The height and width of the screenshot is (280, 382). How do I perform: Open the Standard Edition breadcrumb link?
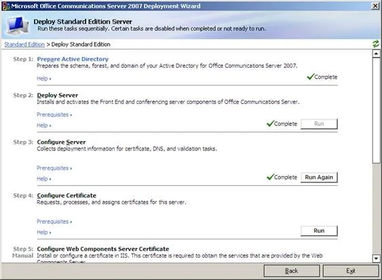click(24, 44)
